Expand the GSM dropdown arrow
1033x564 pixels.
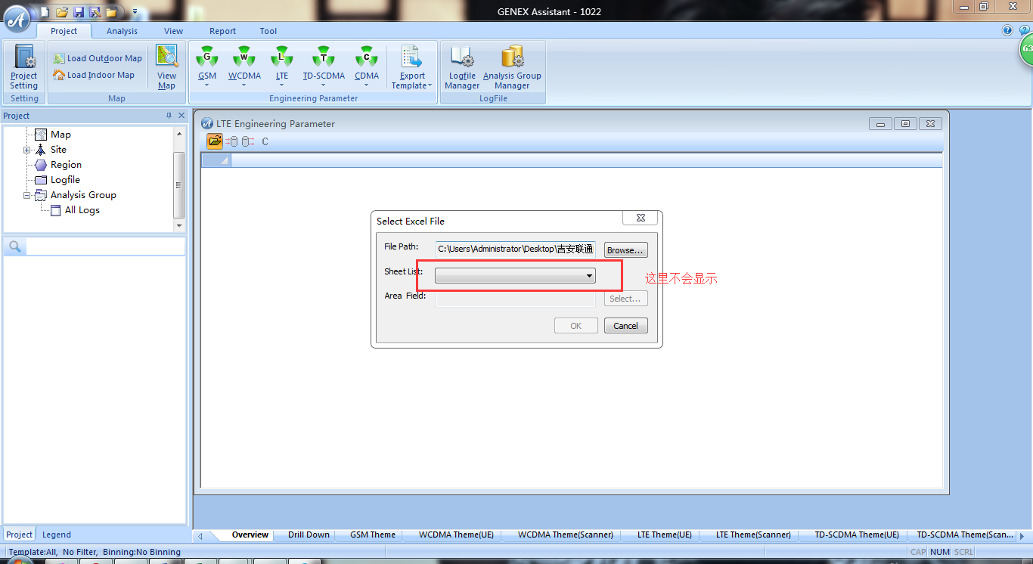click(x=207, y=85)
